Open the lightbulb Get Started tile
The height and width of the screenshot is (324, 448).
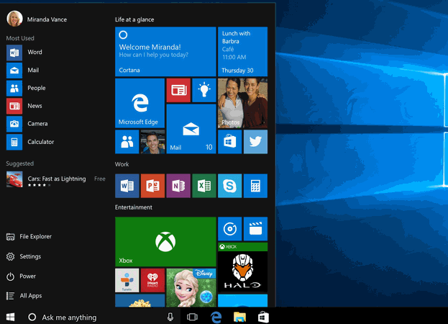[x=204, y=91]
